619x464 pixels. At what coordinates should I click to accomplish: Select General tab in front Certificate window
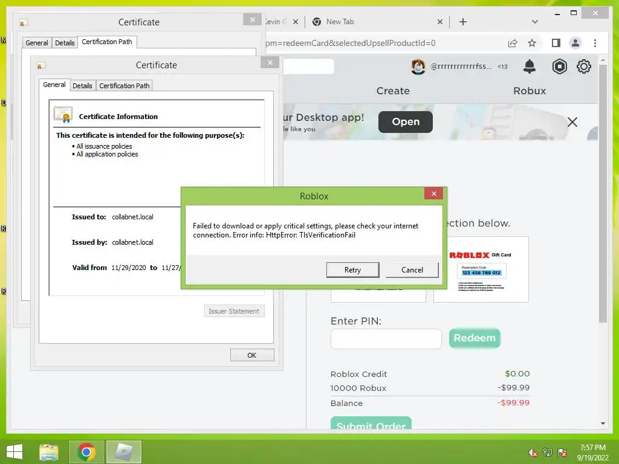coord(54,85)
